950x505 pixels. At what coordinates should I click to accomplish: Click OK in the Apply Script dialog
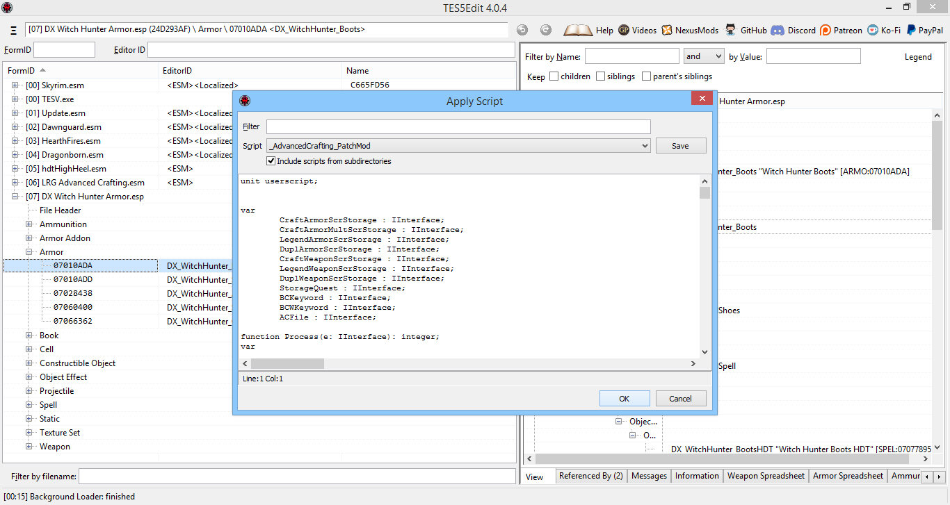[x=625, y=399]
